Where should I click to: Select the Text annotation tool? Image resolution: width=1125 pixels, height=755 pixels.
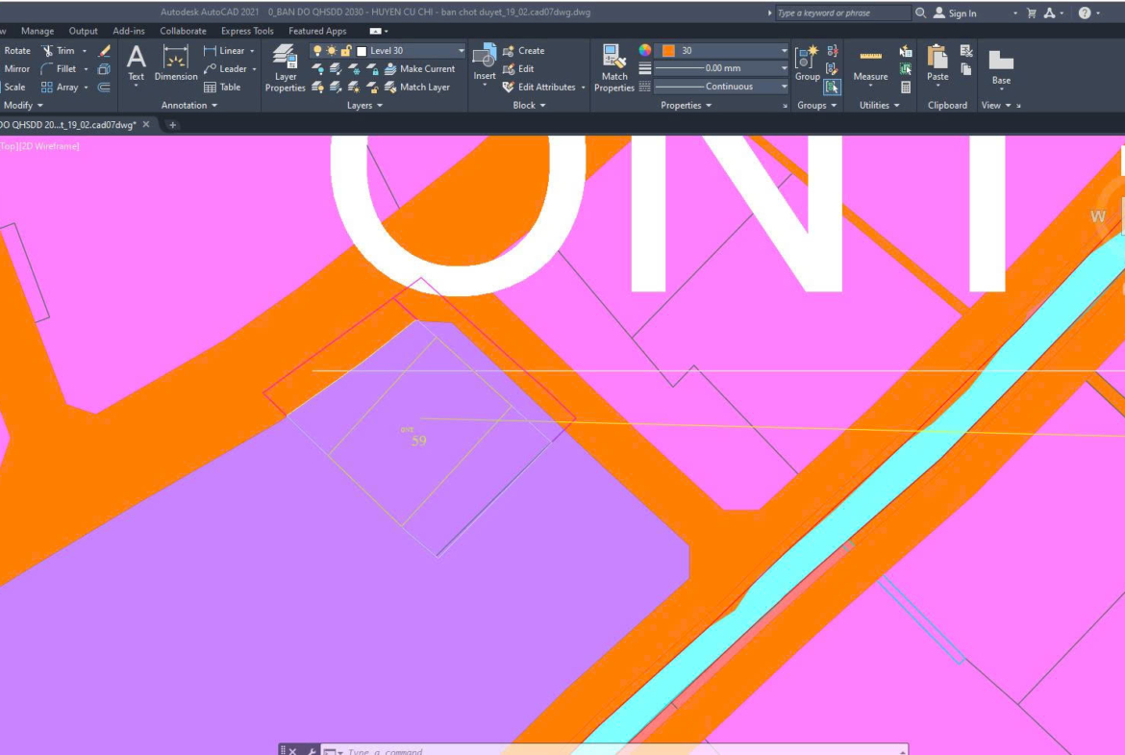tap(137, 63)
